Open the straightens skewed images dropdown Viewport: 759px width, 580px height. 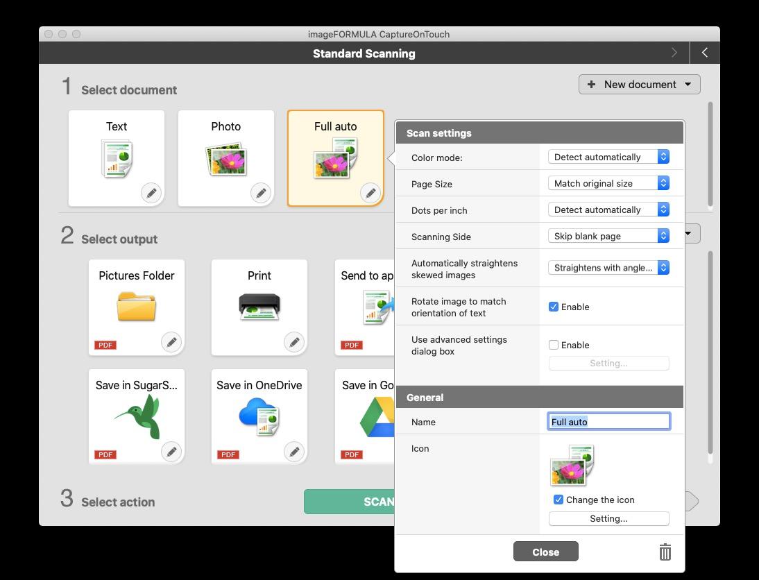point(608,268)
